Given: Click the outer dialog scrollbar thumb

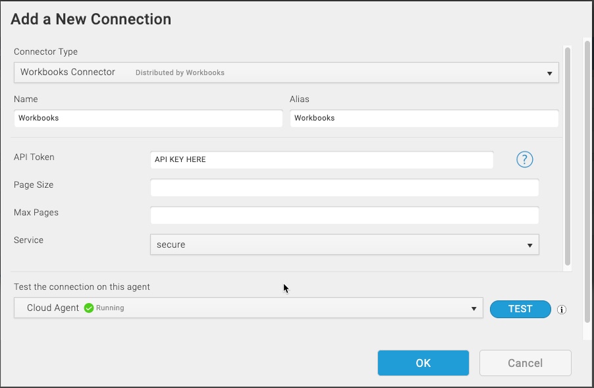Looking at the screenshot, I should (x=587, y=182).
